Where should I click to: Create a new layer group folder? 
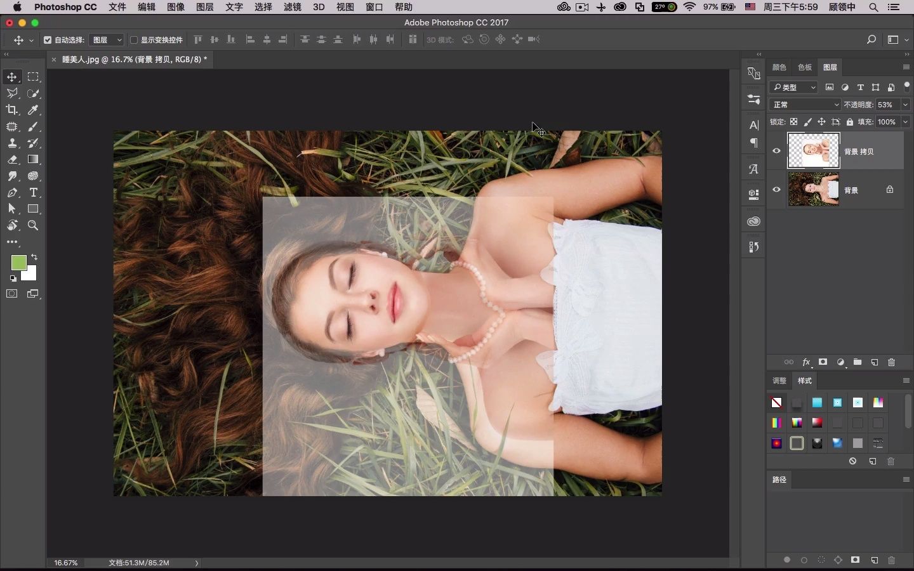[858, 362]
